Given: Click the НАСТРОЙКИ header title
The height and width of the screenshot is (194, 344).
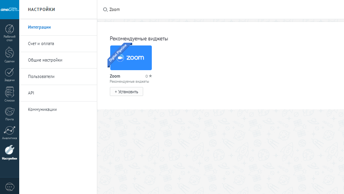Looking at the screenshot, I should tap(42, 9).
